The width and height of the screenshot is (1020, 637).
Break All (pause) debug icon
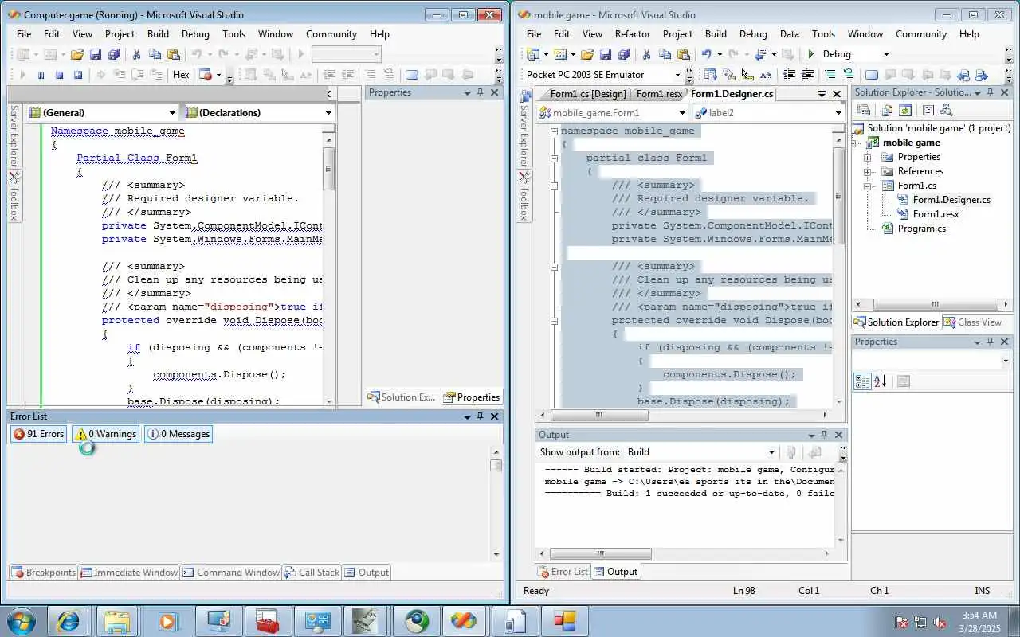click(x=41, y=75)
